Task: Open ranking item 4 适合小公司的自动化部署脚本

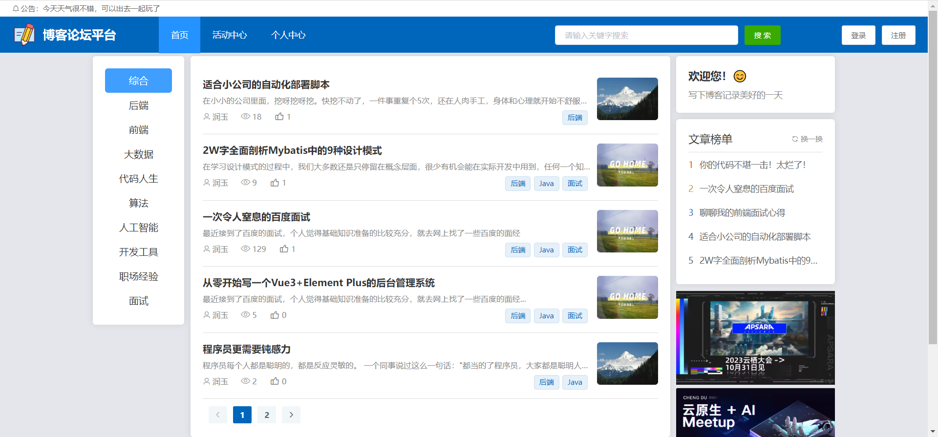Action: click(755, 237)
